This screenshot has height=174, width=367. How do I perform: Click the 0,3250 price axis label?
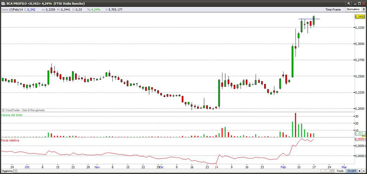360,27
